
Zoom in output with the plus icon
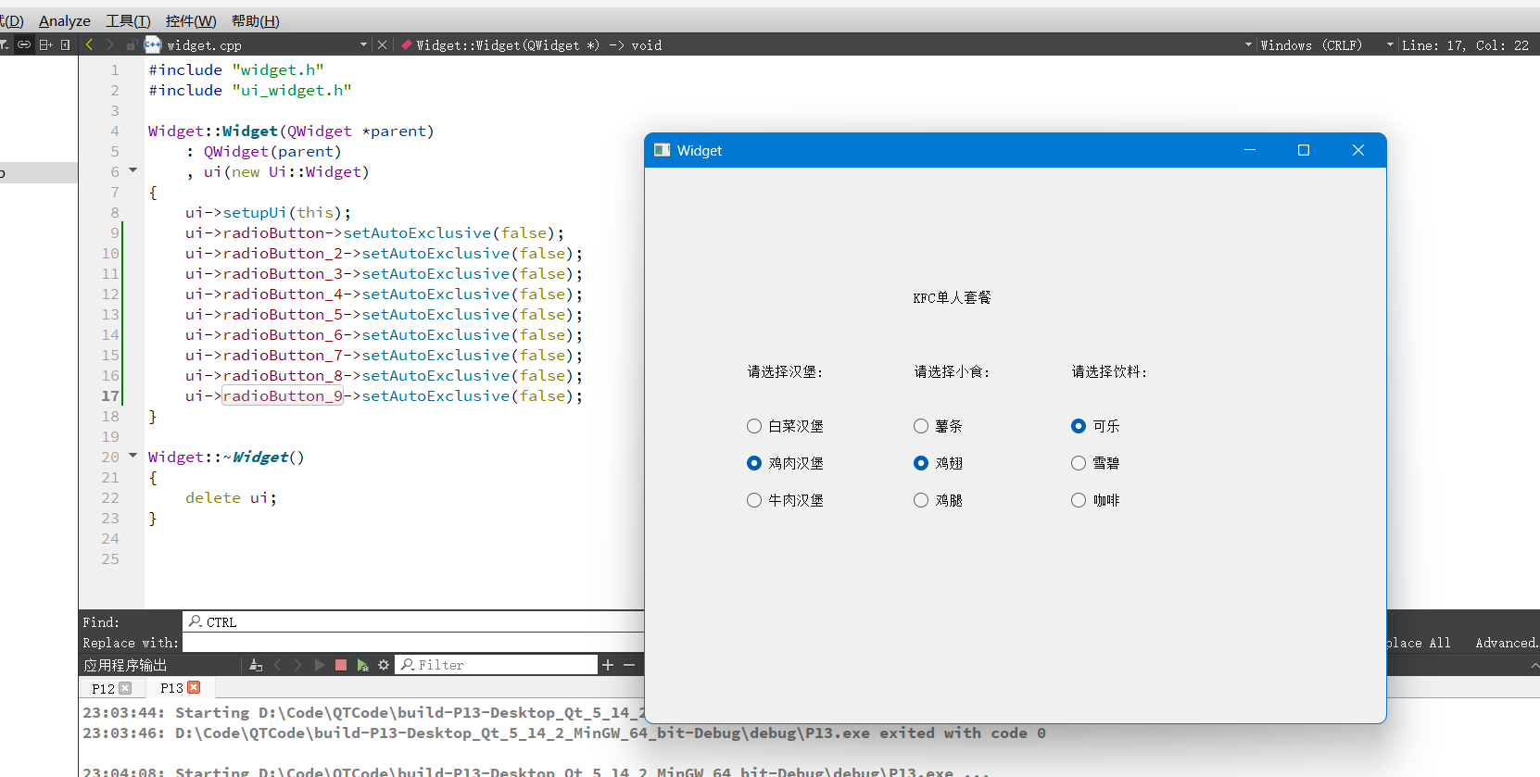pos(608,665)
